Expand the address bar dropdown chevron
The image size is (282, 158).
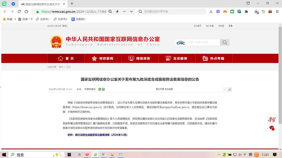(x=132, y=12)
